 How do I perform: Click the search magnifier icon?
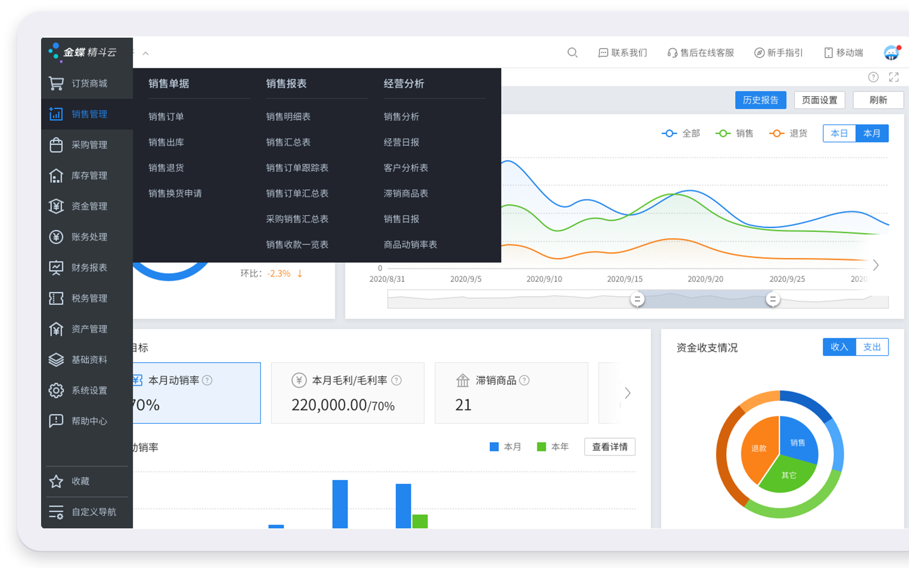click(x=572, y=52)
